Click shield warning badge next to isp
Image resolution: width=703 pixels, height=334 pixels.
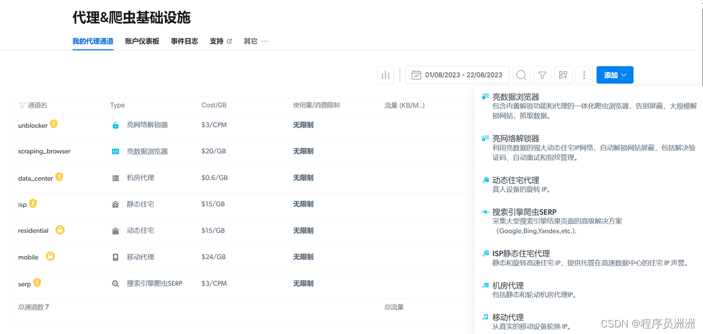tap(33, 203)
